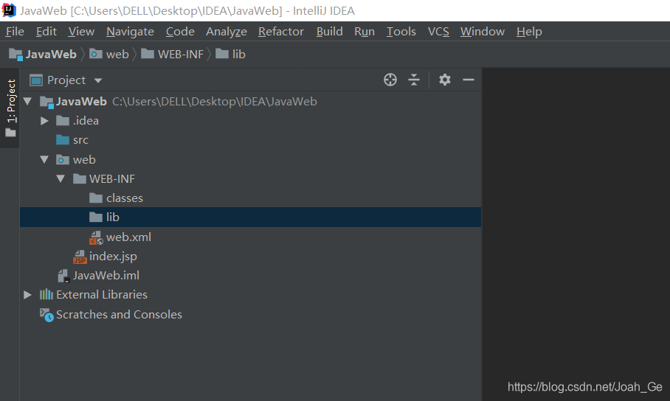Select the Scratches and Consoles label

pos(120,314)
